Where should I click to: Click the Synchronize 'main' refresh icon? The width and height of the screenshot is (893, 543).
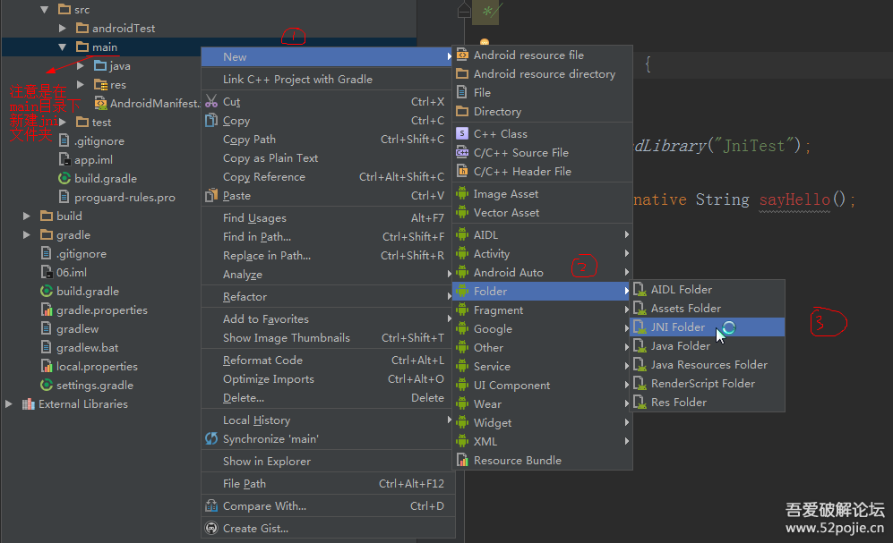tap(211, 438)
